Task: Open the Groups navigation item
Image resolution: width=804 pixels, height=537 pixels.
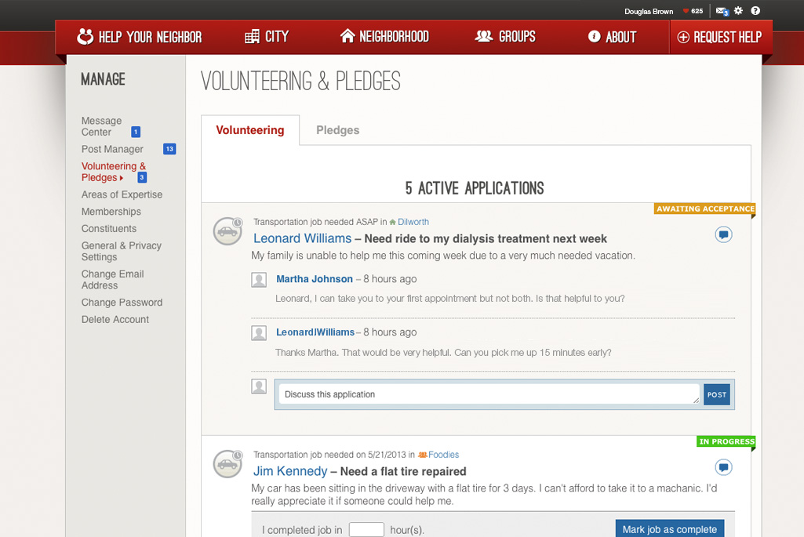Action: click(x=505, y=37)
